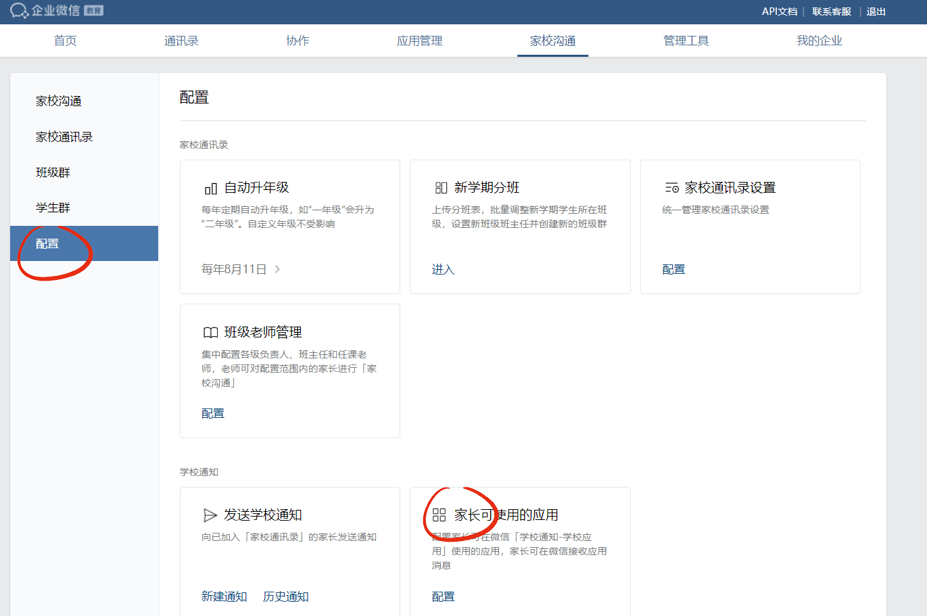Click the 企业微信 logo icon
Image resolution: width=927 pixels, height=616 pixels.
point(19,11)
